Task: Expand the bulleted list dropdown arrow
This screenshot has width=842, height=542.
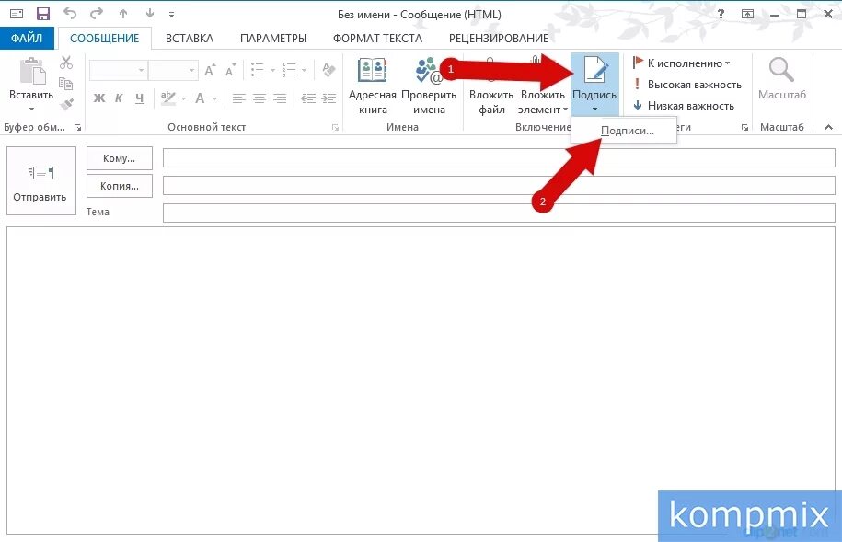Action: point(272,70)
